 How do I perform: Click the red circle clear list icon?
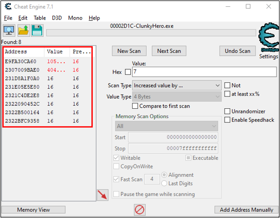tap(139, 210)
